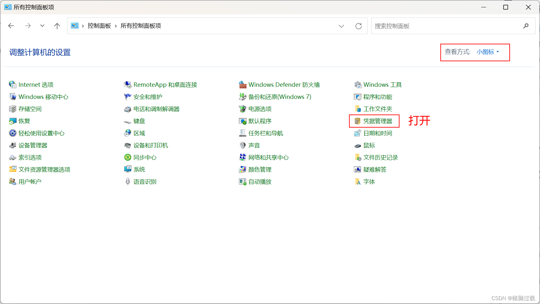Open the 系统 monitor icon
The width and height of the screenshot is (540, 304).
[127, 169]
